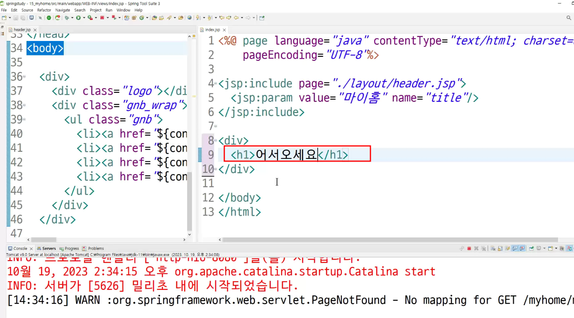574x318 pixels.
Task: Click the red Stop toolbar icon
Action: pos(102,18)
